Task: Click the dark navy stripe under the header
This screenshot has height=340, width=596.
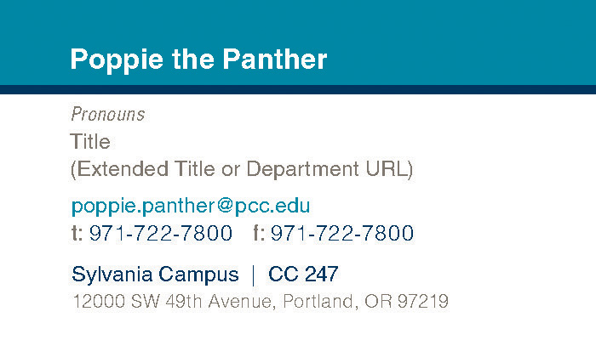Action: (298, 89)
